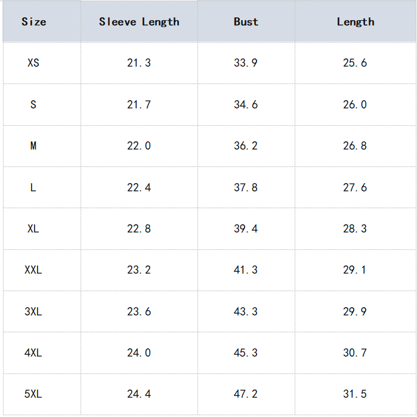Select the XXL size cell
The height and width of the screenshot is (417, 417).
[x=33, y=270]
